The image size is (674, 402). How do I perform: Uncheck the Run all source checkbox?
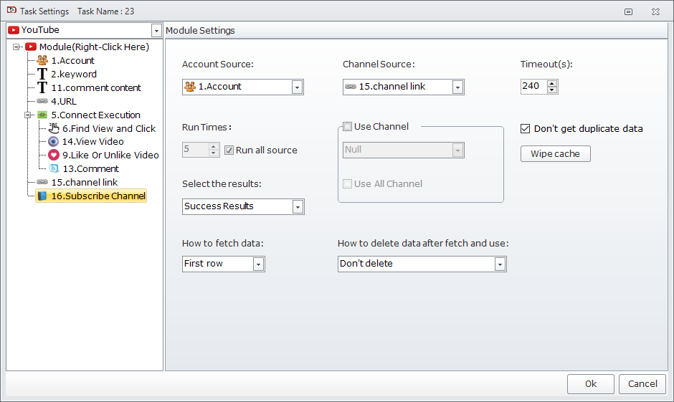(x=229, y=150)
